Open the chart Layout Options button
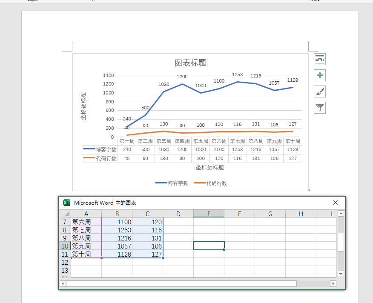Viewport: 373px width, 303px height. coord(319,59)
